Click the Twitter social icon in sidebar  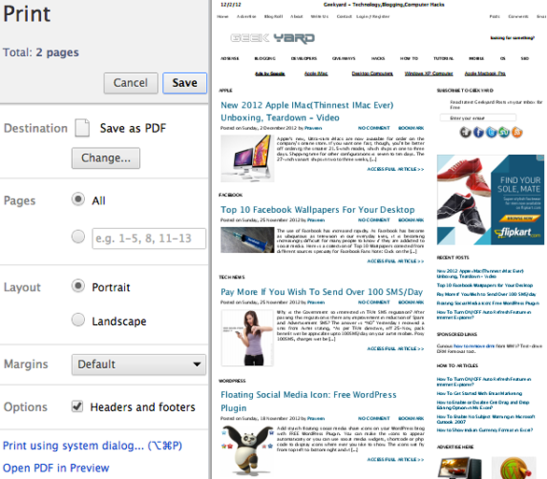pos(491,133)
